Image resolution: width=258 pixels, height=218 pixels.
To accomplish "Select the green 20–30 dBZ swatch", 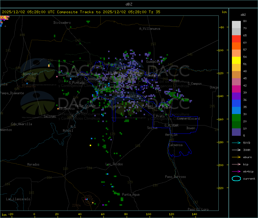I will tap(236, 117).
